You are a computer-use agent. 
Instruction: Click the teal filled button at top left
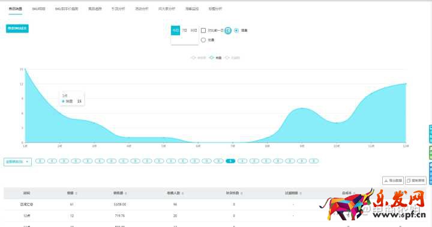(x=17, y=28)
